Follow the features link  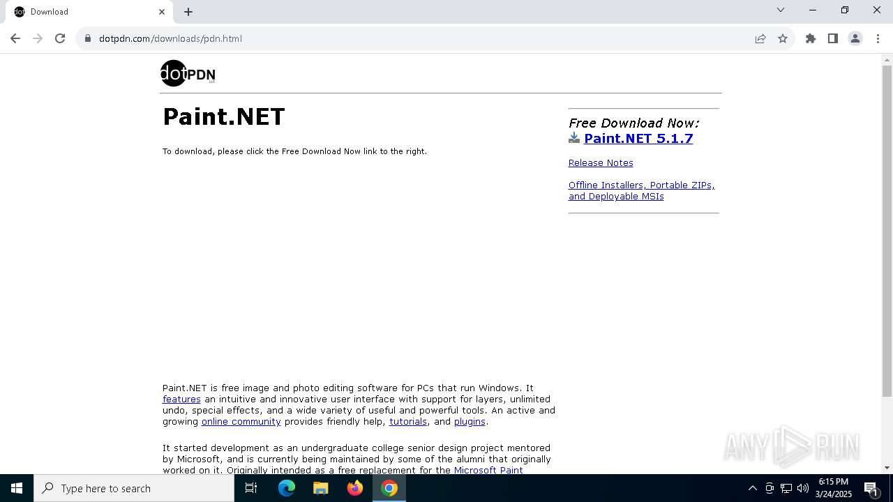coord(181,399)
